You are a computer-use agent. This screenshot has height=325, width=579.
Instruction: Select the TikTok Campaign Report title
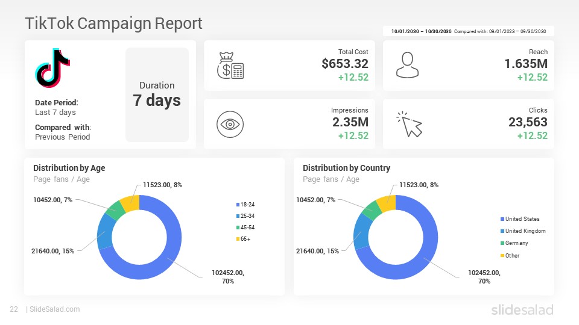coord(114,23)
